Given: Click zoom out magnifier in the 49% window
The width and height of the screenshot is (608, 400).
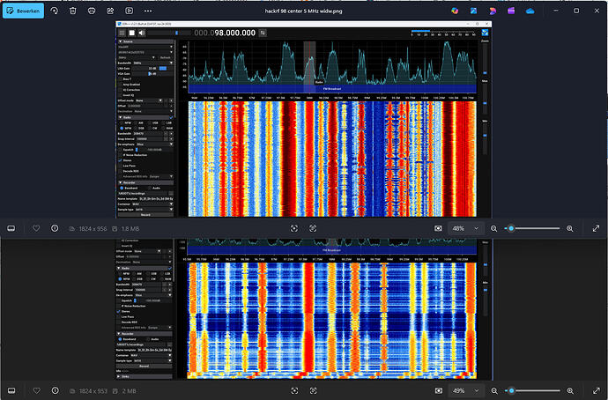Looking at the screenshot, I should click(x=496, y=389).
